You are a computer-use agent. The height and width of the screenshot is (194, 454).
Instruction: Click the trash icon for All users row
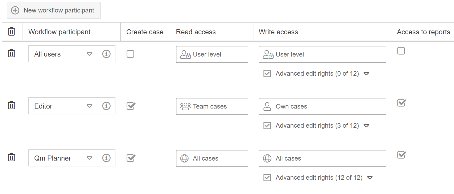coord(11,53)
